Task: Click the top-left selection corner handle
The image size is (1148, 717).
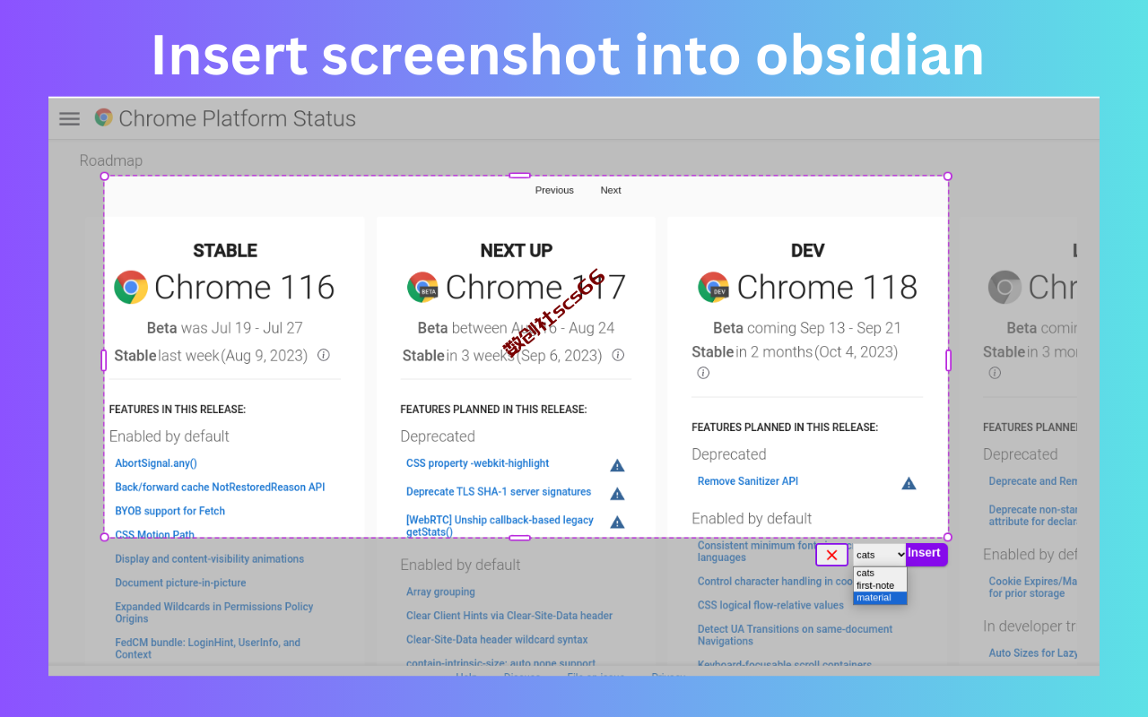Action: (x=104, y=177)
